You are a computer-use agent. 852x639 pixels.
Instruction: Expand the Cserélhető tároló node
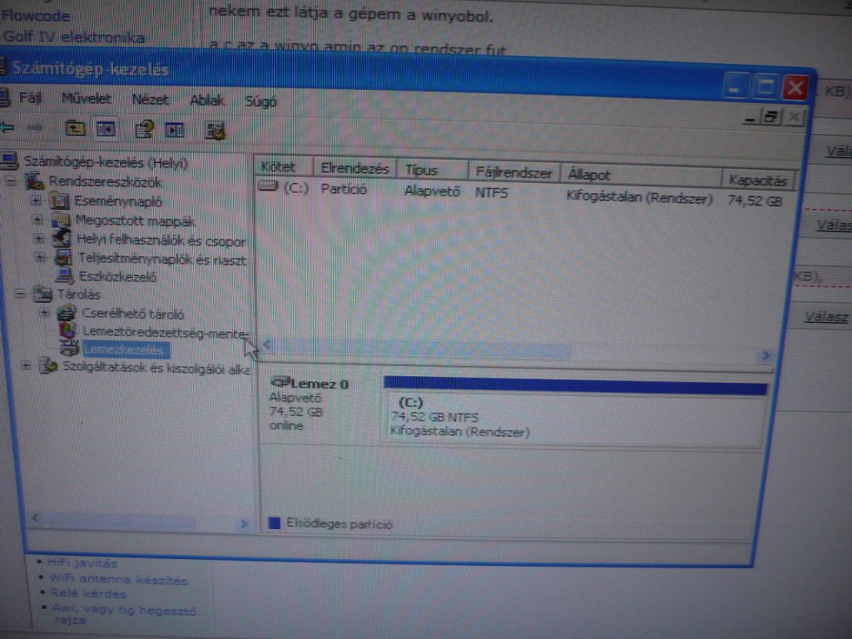(45, 313)
